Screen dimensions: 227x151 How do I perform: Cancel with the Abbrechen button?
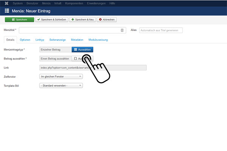107,20
